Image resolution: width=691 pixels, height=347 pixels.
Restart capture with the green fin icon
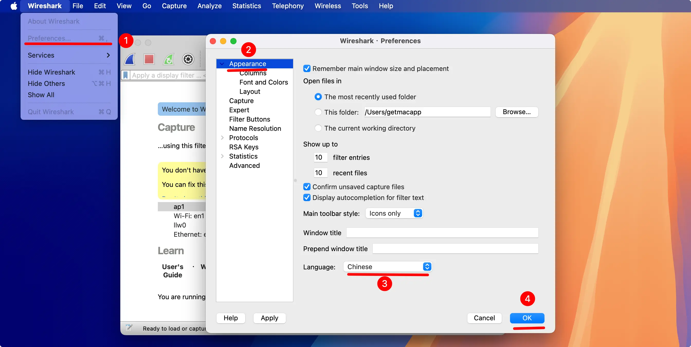(169, 59)
